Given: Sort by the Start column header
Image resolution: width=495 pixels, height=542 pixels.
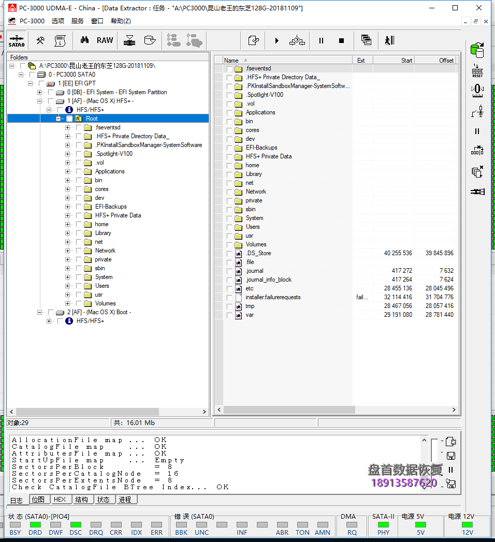Looking at the screenshot, I should click(x=394, y=61).
